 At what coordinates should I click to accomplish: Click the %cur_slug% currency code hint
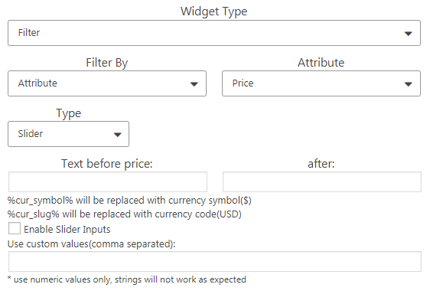(x=125, y=214)
